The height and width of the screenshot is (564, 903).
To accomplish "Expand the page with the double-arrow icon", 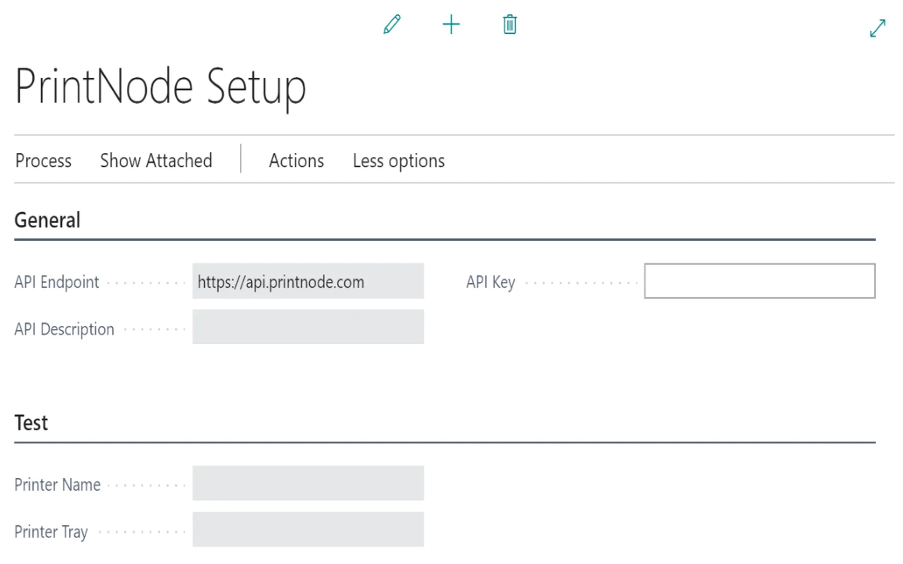I will coord(878,28).
